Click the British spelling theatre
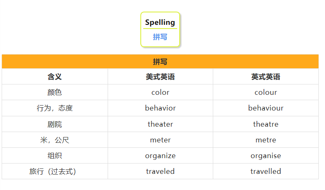Image resolution: width=325 pixels, height=190 pixels. coord(266,124)
